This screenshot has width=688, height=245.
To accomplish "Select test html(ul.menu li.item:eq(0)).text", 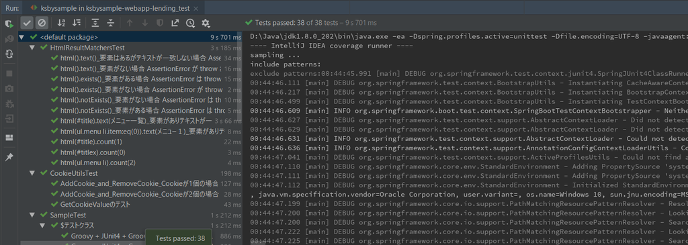I will (130, 132).
